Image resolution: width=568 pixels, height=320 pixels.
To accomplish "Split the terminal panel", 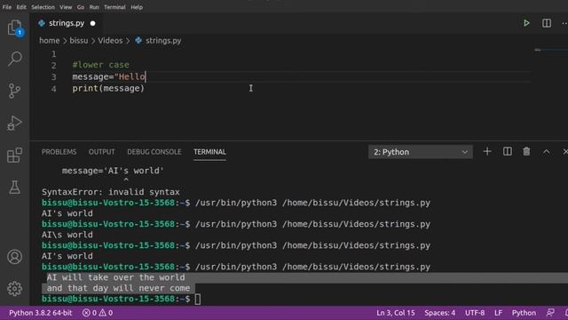I will (x=507, y=152).
